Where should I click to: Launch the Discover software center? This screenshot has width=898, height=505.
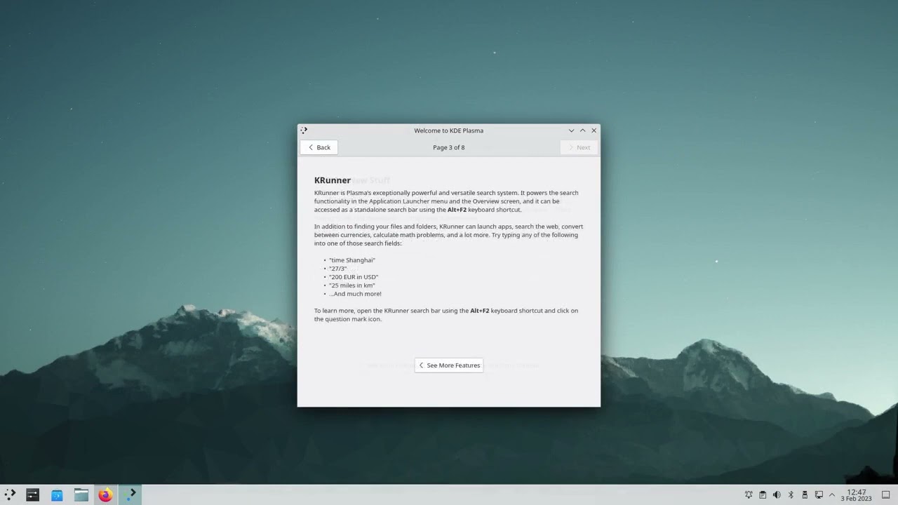pyautogui.click(x=57, y=495)
